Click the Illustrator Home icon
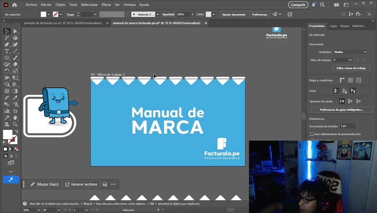This screenshot has height=213, width=377. point(14,5)
